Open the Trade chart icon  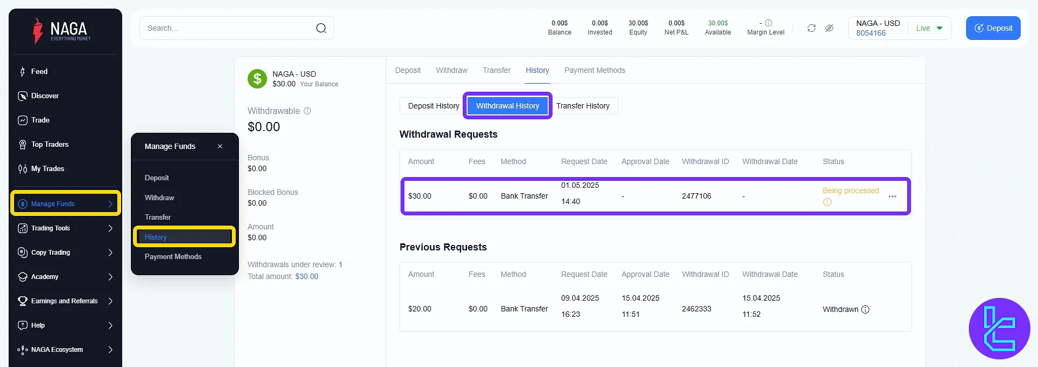22,120
